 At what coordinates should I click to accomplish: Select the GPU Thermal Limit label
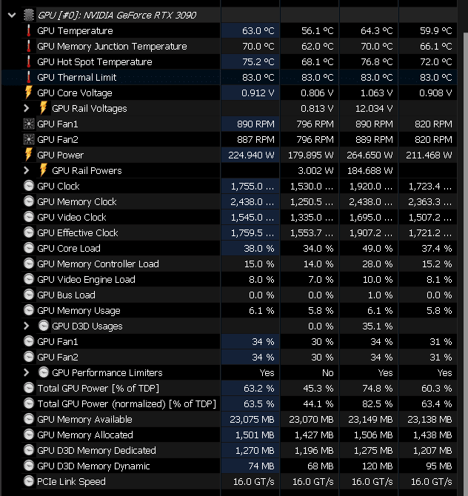coord(76,77)
